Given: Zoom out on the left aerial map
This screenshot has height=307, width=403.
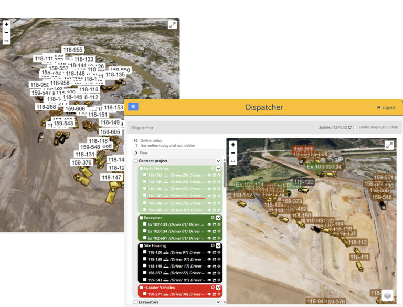Looking at the screenshot, I should [6, 33].
